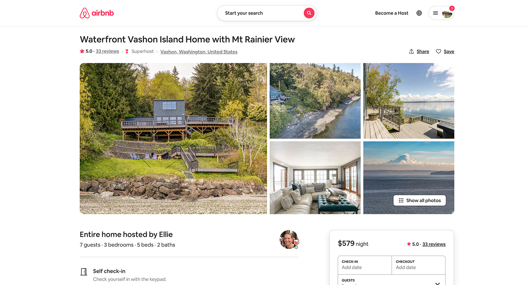Open the 33 reviews link under title
Image resolution: width=528 pixels, height=285 pixels.
click(x=107, y=51)
